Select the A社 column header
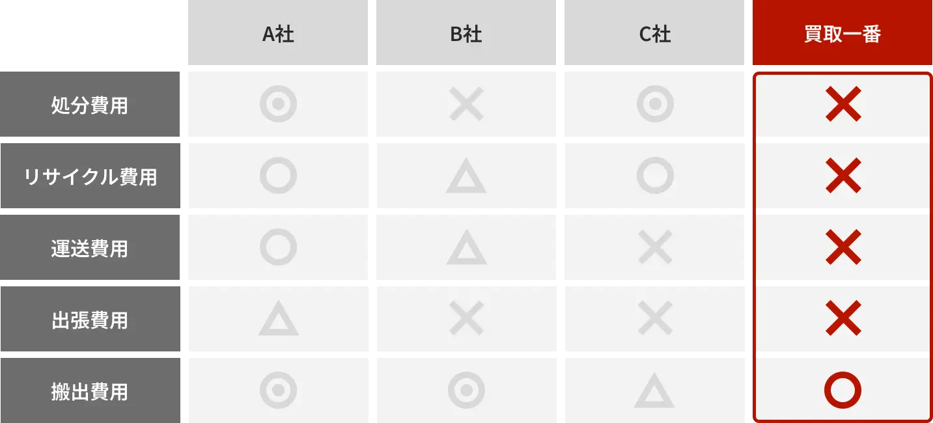This screenshot has height=423, width=933. [278, 34]
